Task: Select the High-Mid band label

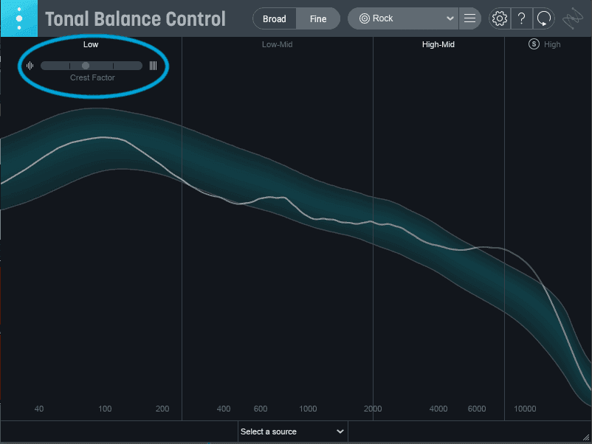Action: [x=438, y=44]
